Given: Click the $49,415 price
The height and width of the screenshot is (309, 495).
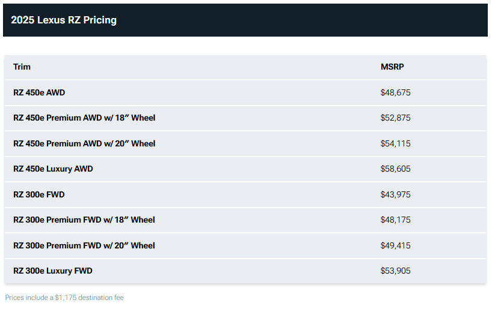Looking at the screenshot, I should pos(395,245).
